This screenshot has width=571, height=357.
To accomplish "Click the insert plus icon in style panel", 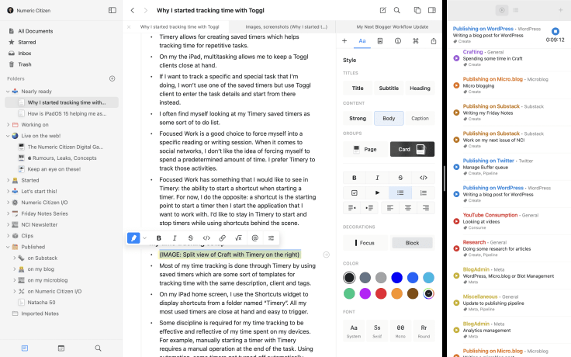I will (344, 41).
